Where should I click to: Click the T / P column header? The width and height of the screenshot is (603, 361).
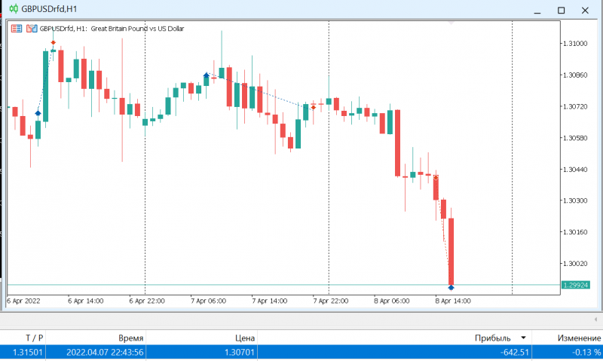34,338
